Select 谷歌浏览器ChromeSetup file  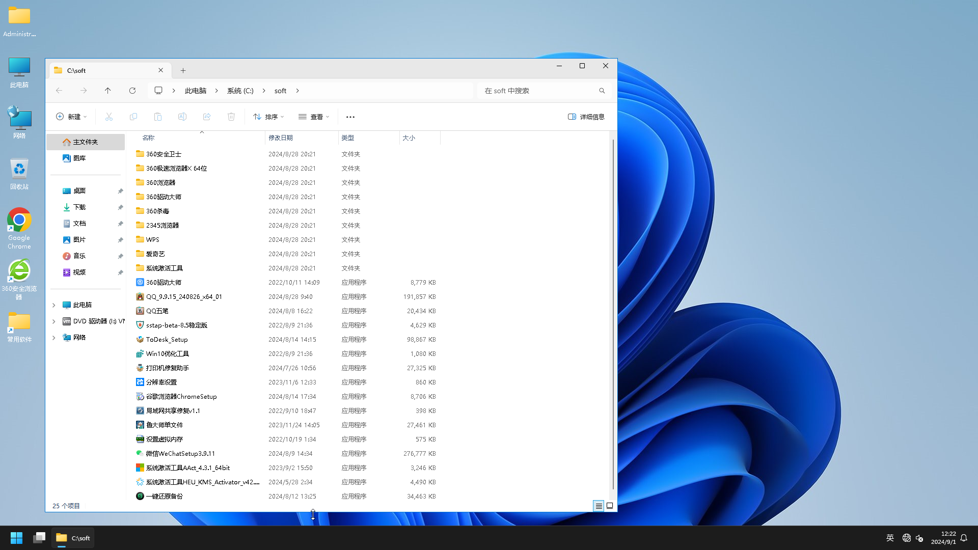[x=181, y=397]
